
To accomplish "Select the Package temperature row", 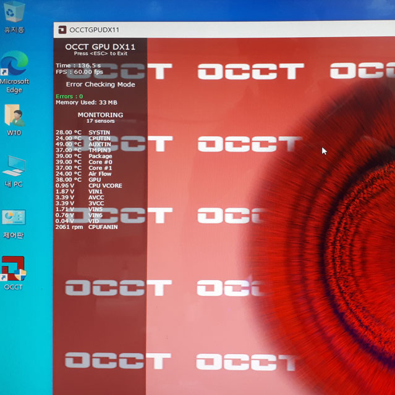I will click(84, 156).
